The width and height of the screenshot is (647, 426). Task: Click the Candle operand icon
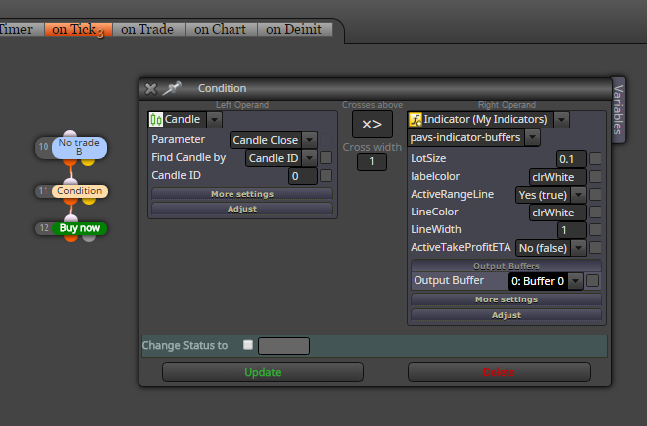click(x=156, y=120)
